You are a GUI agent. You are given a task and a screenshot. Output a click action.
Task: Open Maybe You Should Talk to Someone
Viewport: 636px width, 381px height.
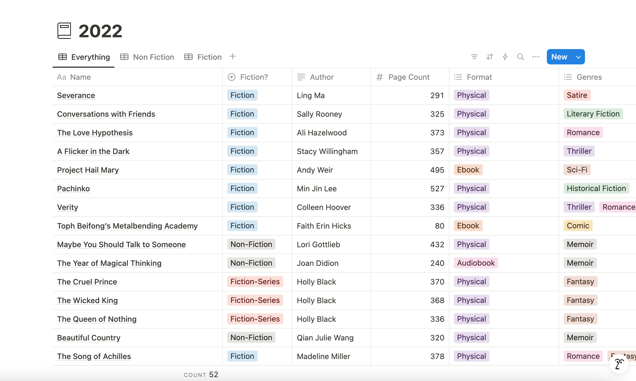pyautogui.click(x=122, y=244)
